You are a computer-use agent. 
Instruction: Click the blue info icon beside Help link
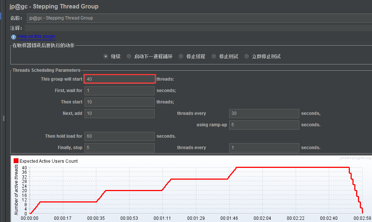(x=14, y=36)
